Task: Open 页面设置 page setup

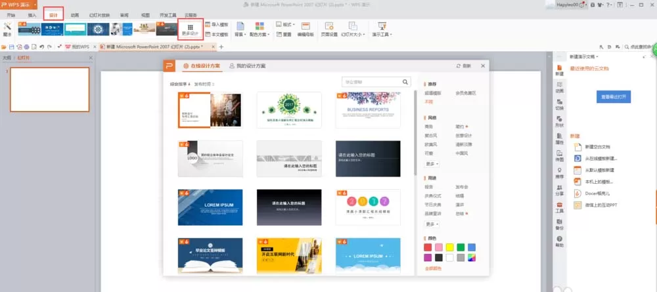Action: click(x=329, y=30)
